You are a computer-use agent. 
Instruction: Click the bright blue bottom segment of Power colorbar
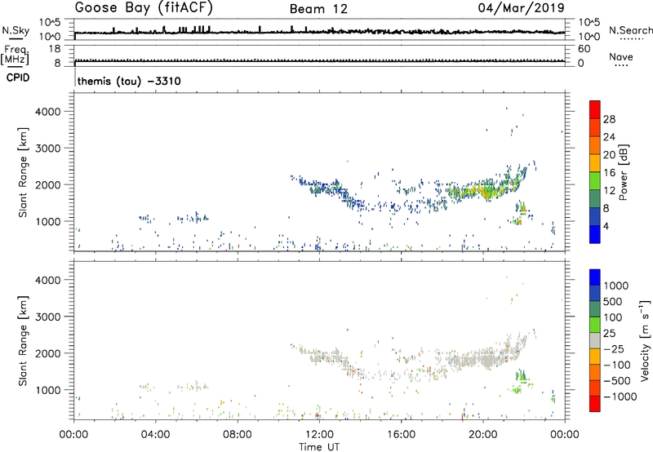pyautogui.click(x=595, y=234)
